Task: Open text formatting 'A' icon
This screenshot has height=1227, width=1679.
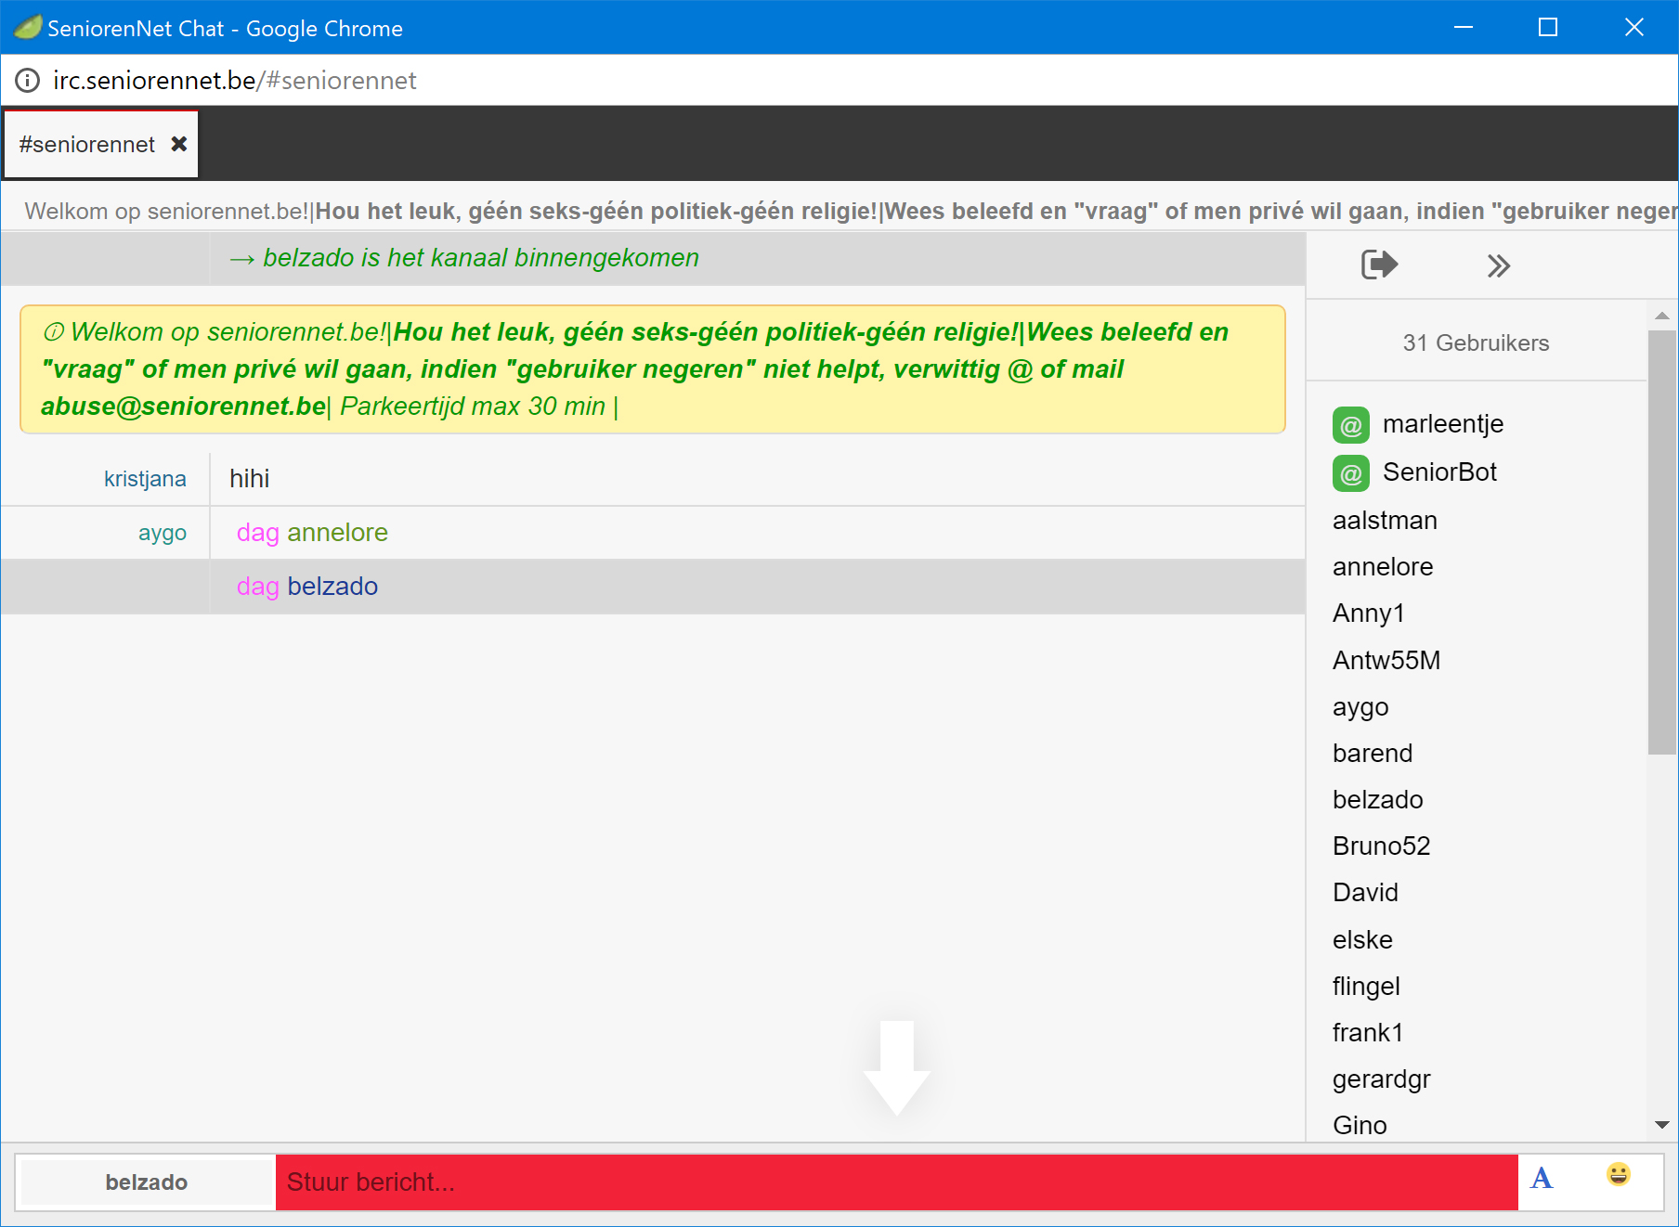Action: click(1542, 1179)
